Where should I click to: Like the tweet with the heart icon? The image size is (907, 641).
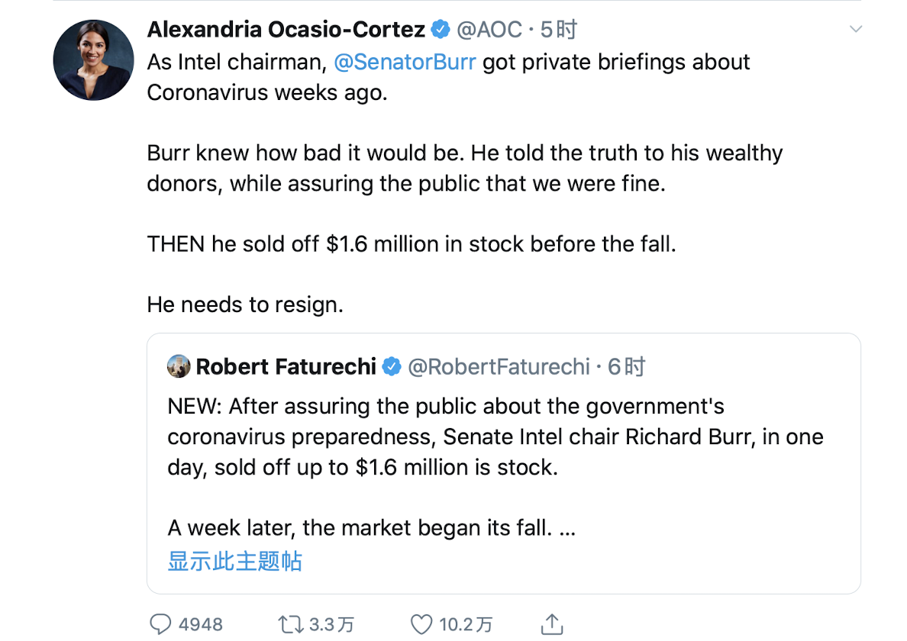coord(421,624)
